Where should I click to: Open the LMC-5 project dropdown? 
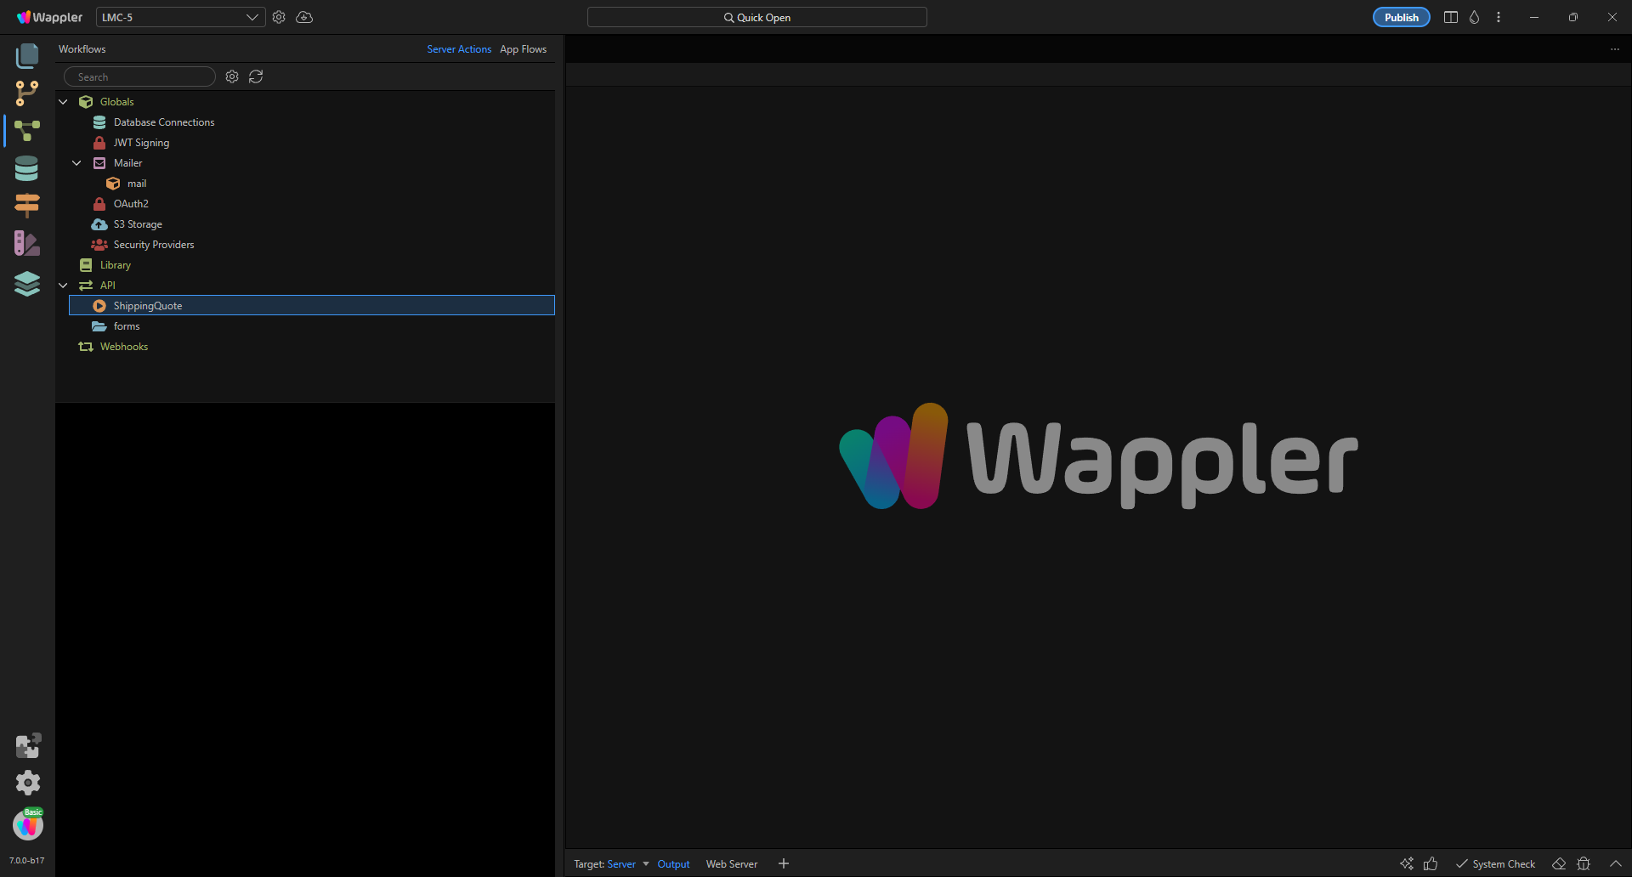pyautogui.click(x=180, y=17)
